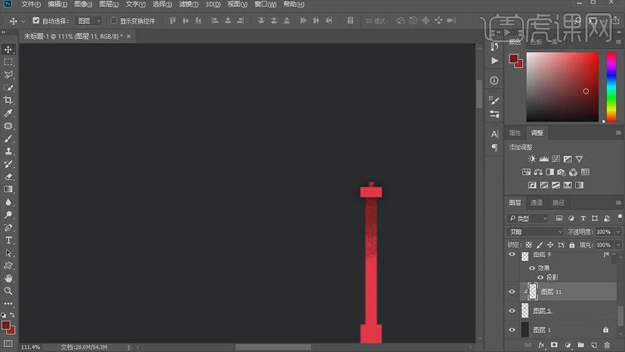Add a Brightness/Contrast adjustment
Screen dimensions: 625x352
[x=532, y=159]
